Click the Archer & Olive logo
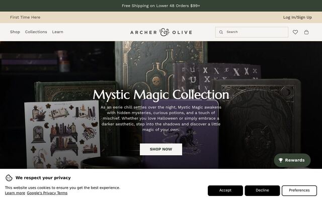Viewport: 322px width, 201px height. click(x=161, y=32)
